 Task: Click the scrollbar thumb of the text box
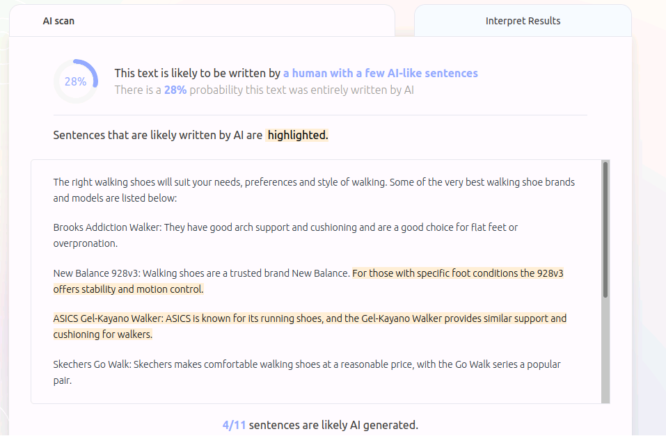605,229
